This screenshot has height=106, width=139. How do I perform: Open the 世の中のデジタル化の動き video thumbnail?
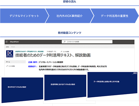coord(22,90)
